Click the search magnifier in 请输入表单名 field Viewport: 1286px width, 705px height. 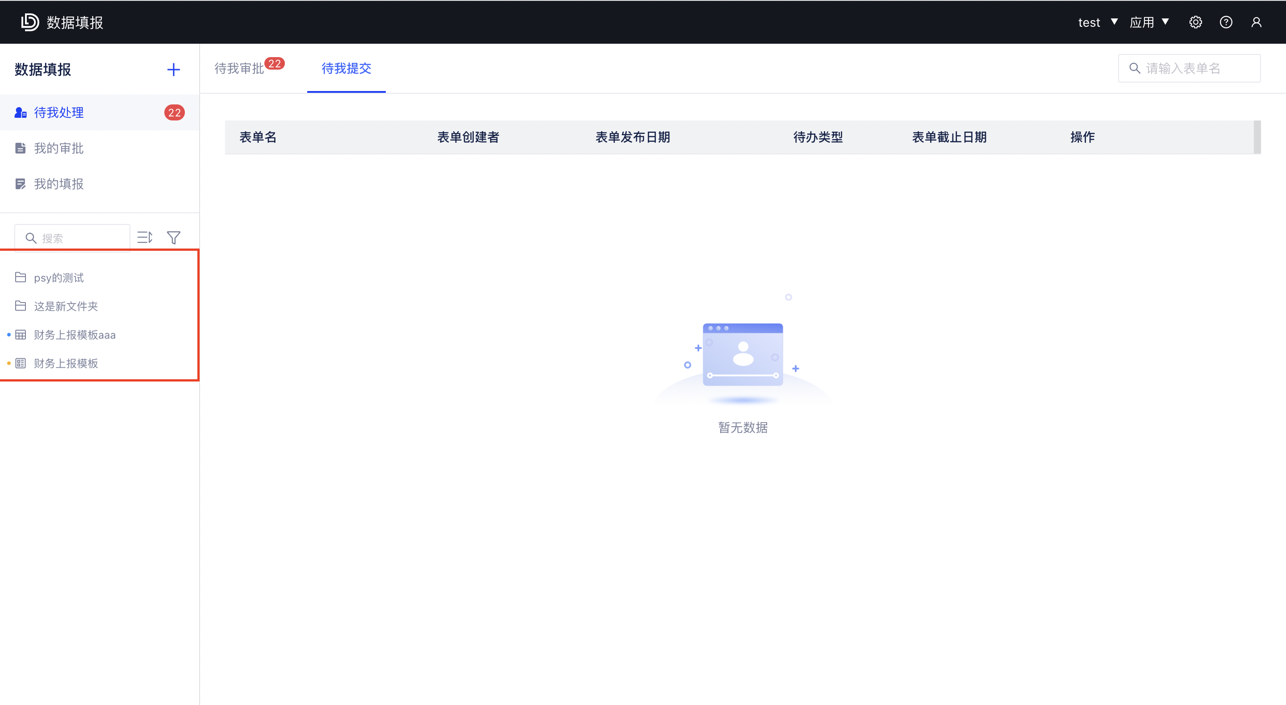(1134, 68)
